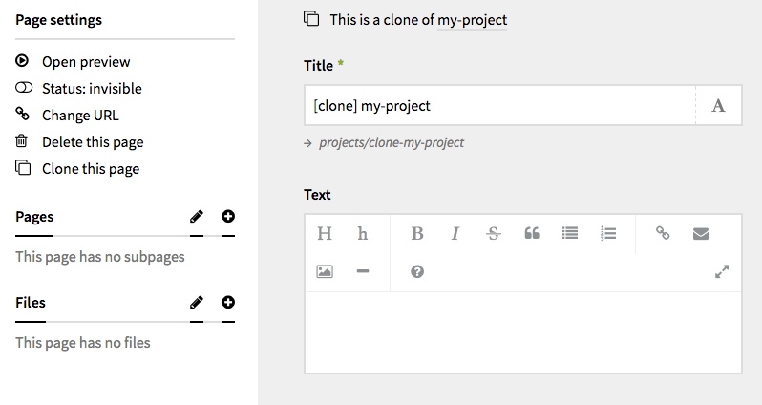Add a new subpage with plus icon

click(228, 217)
